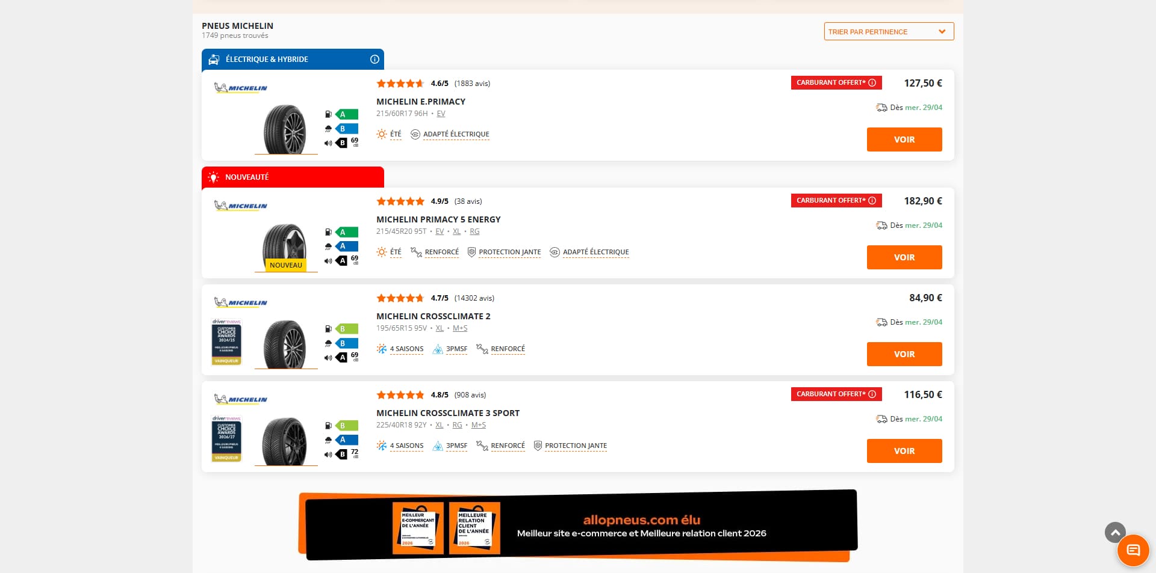Open the Michelin Primacy 5 Energy title

coord(438,219)
